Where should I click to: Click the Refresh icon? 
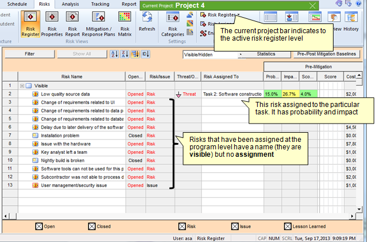click(146, 23)
